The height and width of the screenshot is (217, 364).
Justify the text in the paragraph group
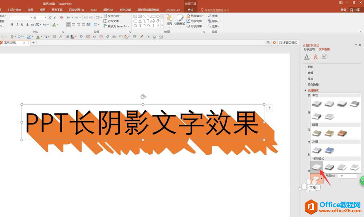tap(83, 25)
